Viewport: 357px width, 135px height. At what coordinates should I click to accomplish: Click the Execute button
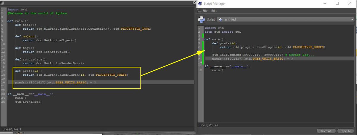click(x=345, y=131)
